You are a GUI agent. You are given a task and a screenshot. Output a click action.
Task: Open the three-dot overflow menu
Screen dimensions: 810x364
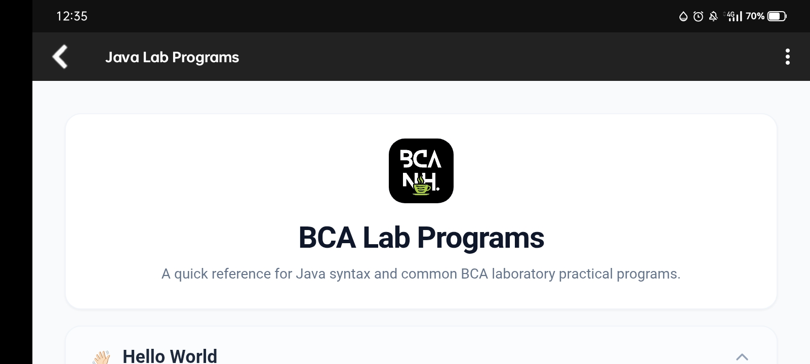pos(787,57)
